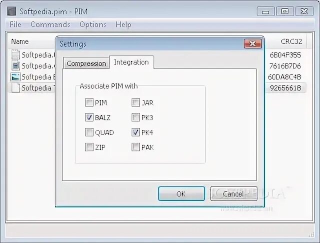This screenshot has height=243, width=320.
Task: Open the Help menu
Action: 123,24
